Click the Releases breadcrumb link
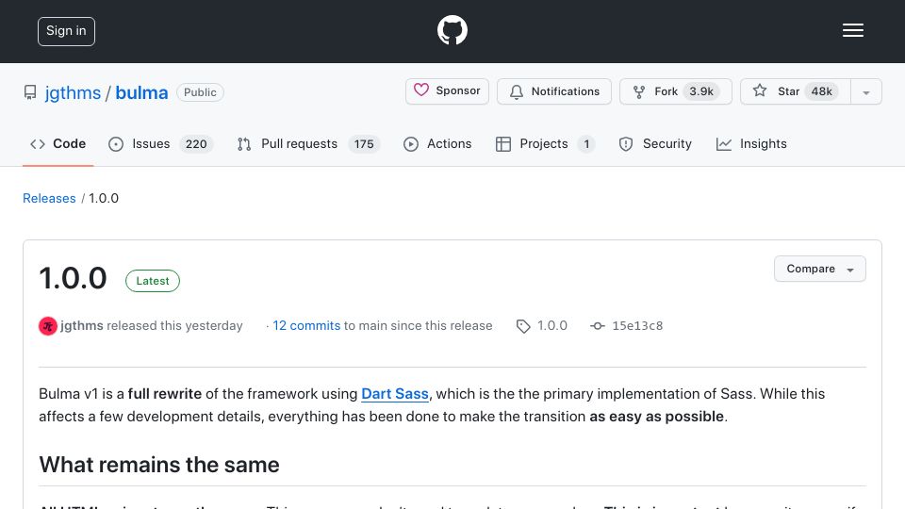 tap(49, 198)
